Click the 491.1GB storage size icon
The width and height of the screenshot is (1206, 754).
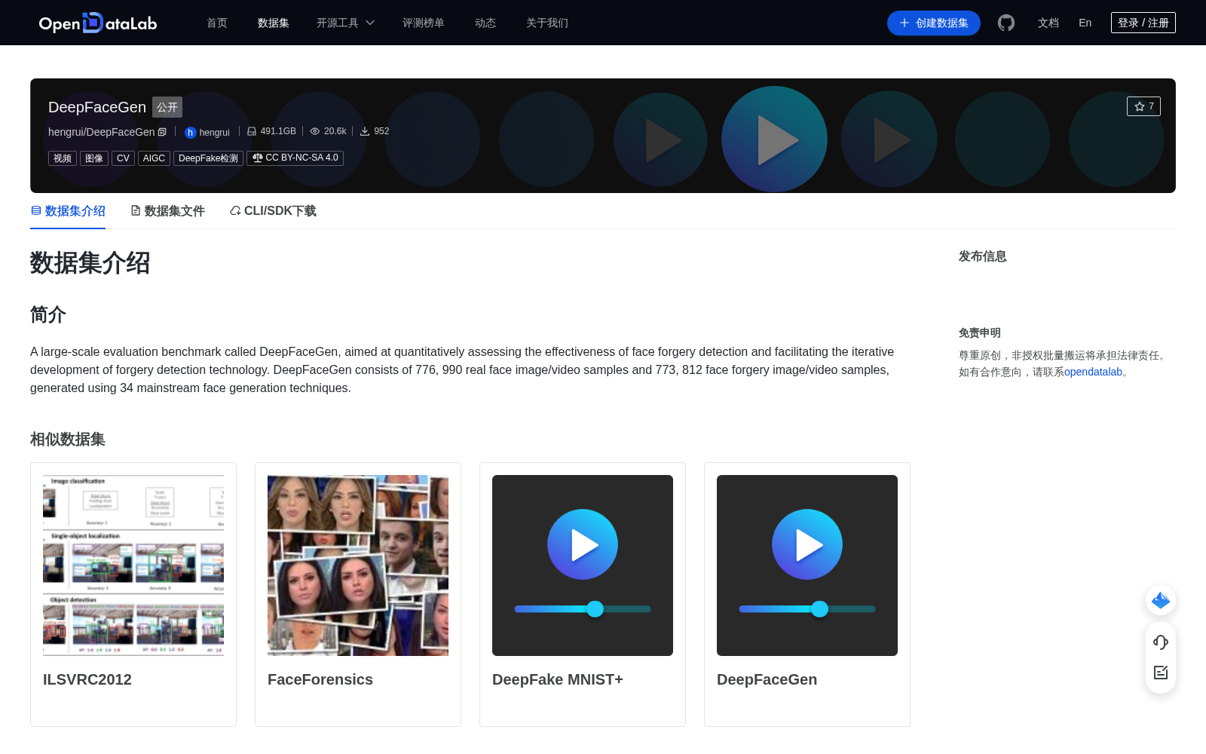(x=252, y=131)
